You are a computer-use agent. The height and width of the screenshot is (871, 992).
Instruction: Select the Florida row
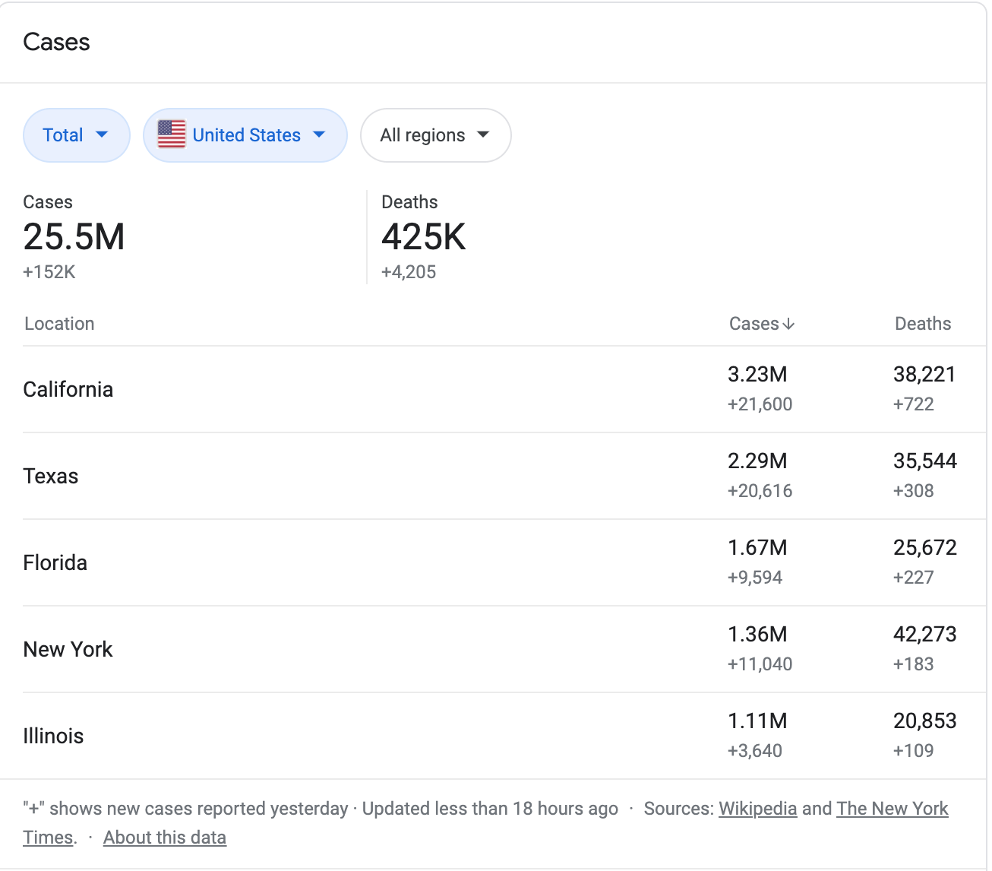click(x=55, y=562)
